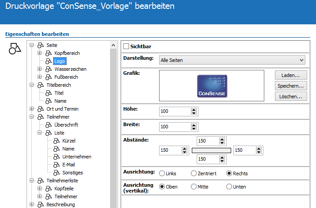This screenshot has width=316, height=208.
Task: Collapse the Teilnehmer tree node
Action: (31, 117)
